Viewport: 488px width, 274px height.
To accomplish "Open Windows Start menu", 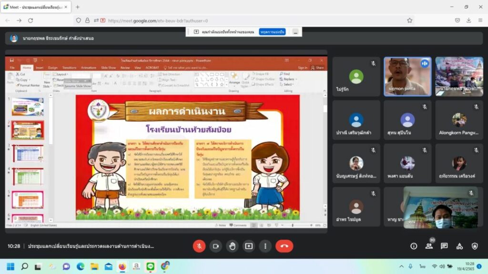I will (x=10, y=266).
